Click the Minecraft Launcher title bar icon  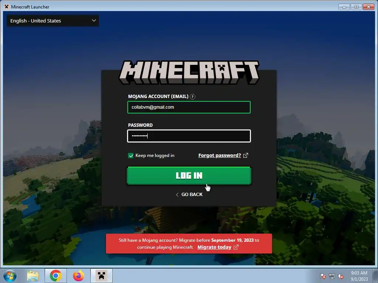coord(7,7)
